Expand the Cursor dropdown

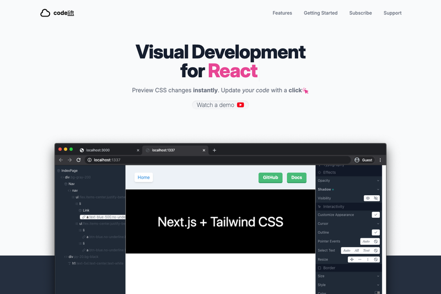348,223
